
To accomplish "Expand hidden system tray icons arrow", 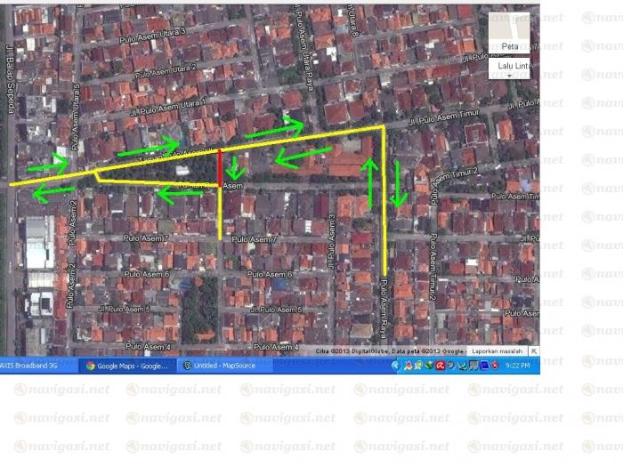I will (397, 366).
